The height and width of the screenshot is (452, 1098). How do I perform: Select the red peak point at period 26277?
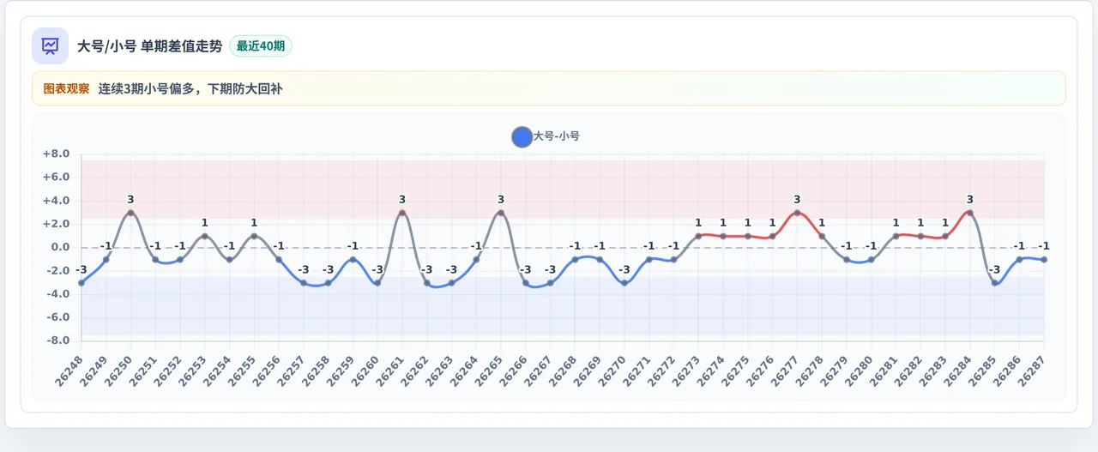797,213
